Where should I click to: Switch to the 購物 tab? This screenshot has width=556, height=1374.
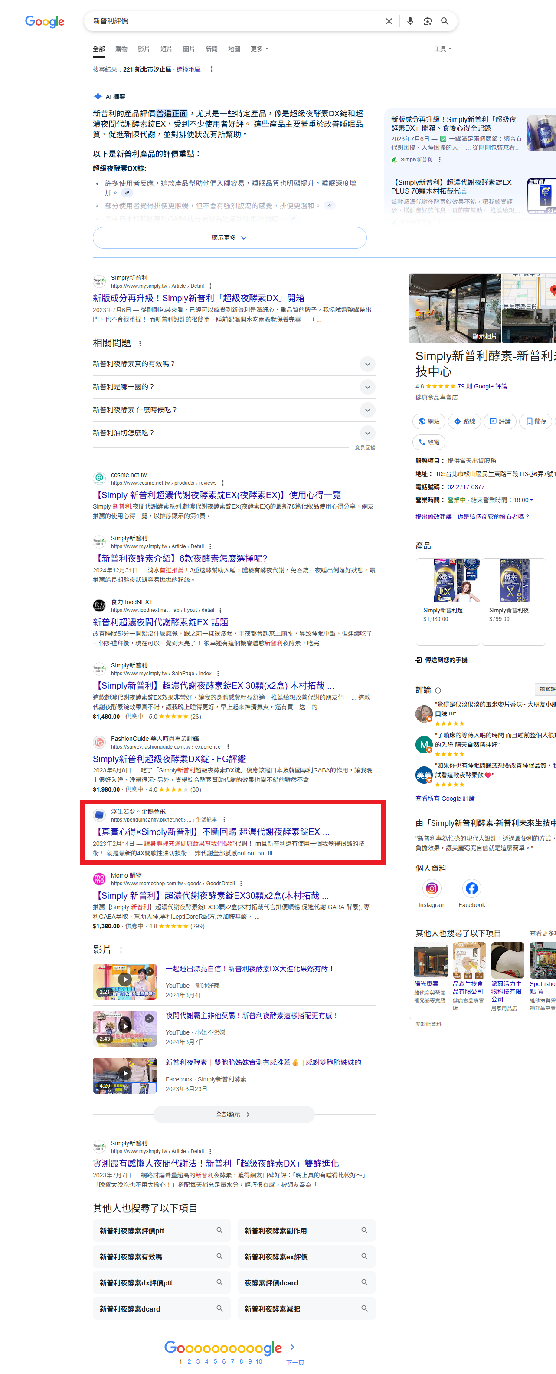tap(121, 49)
